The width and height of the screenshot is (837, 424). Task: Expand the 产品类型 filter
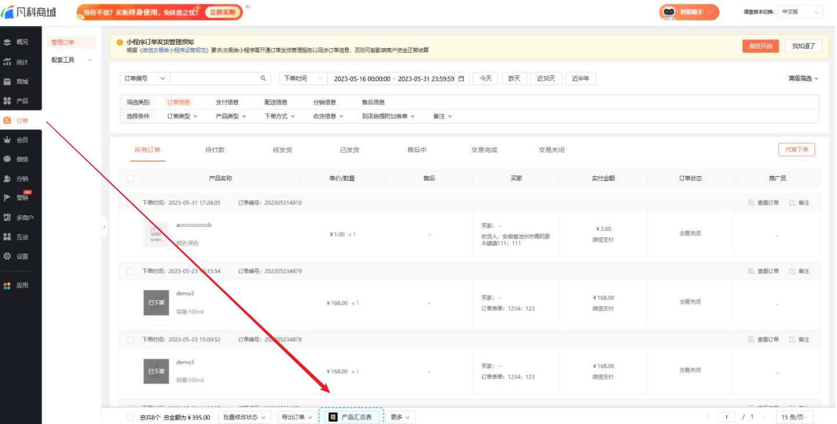(x=231, y=116)
